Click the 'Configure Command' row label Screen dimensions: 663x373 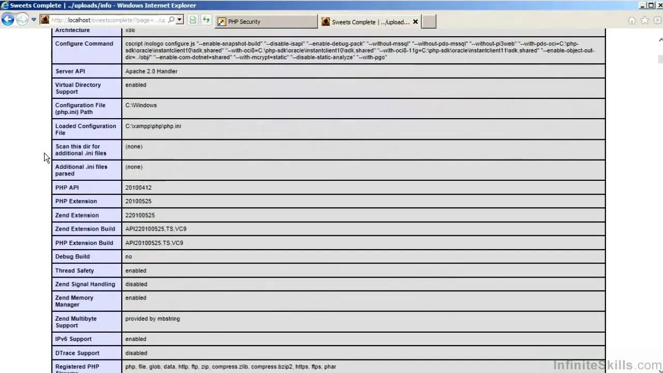(84, 44)
